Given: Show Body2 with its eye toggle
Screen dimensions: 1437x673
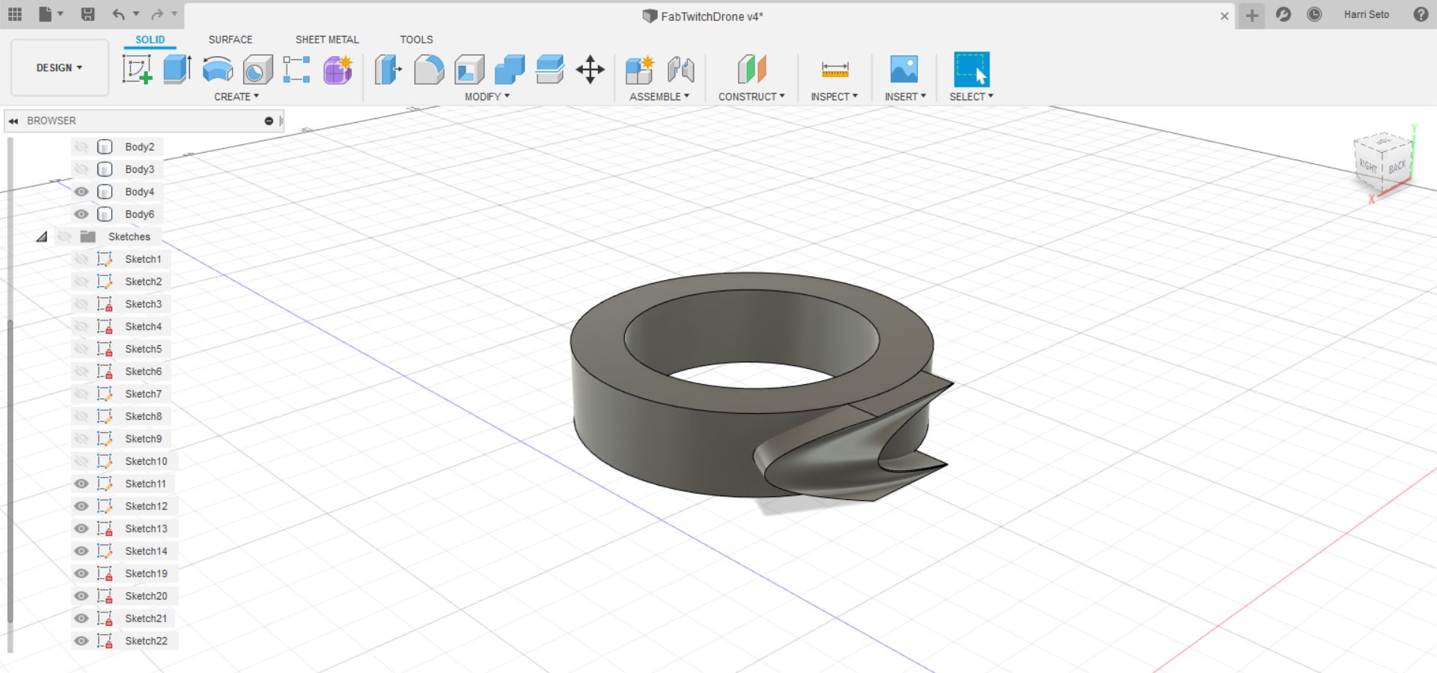Looking at the screenshot, I should coord(82,147).
